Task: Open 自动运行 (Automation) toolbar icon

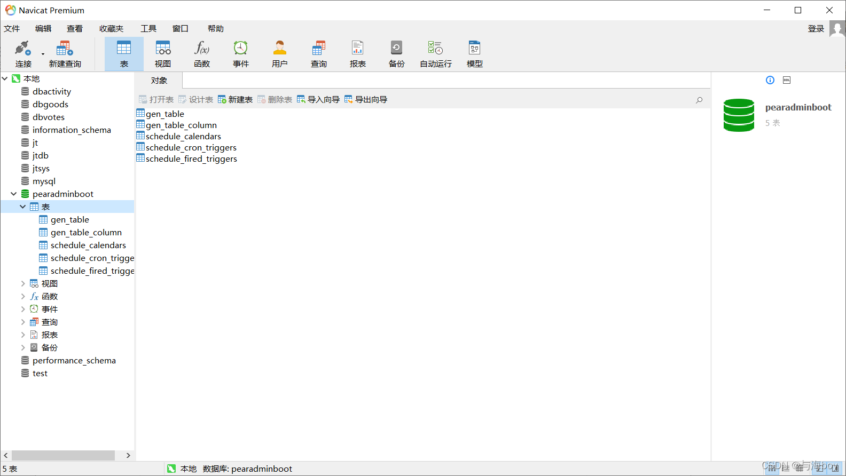Action: 436,54
